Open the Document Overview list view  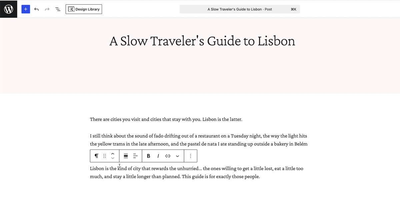click(58, 9)
